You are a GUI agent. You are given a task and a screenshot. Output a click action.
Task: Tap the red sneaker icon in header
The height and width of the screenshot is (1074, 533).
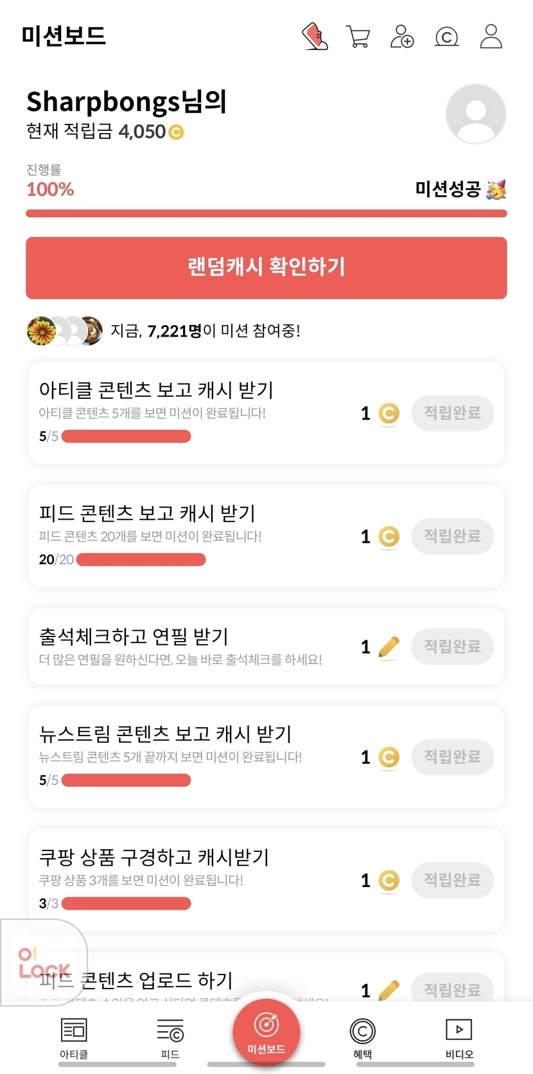315,37
